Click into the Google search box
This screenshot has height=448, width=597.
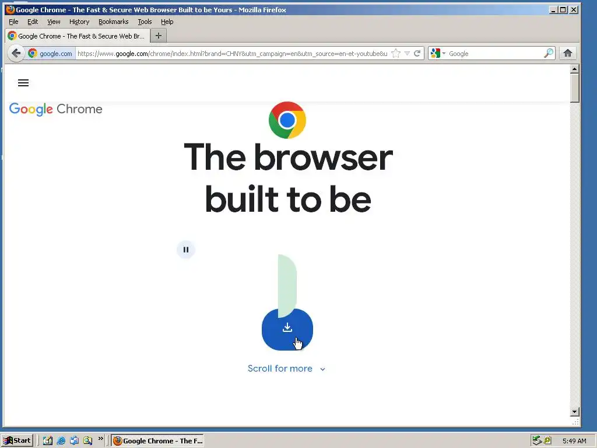tap(495, 53)
